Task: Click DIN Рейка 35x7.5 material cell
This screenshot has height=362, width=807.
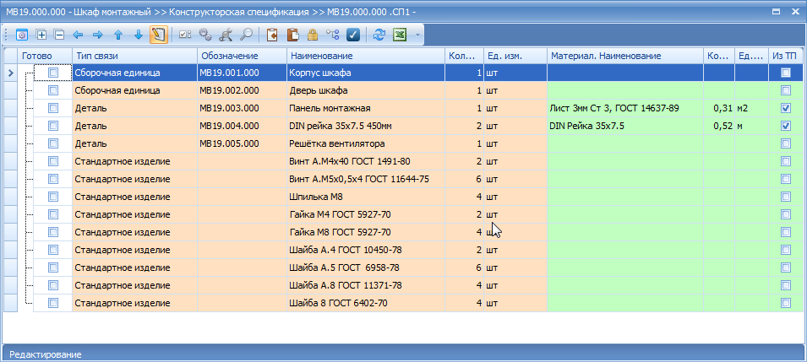Action: pyautogui.click(x=624, y=126)
